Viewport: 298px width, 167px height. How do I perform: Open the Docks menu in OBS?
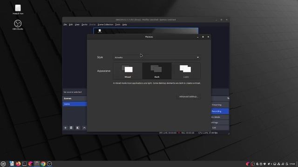(84, 25)
